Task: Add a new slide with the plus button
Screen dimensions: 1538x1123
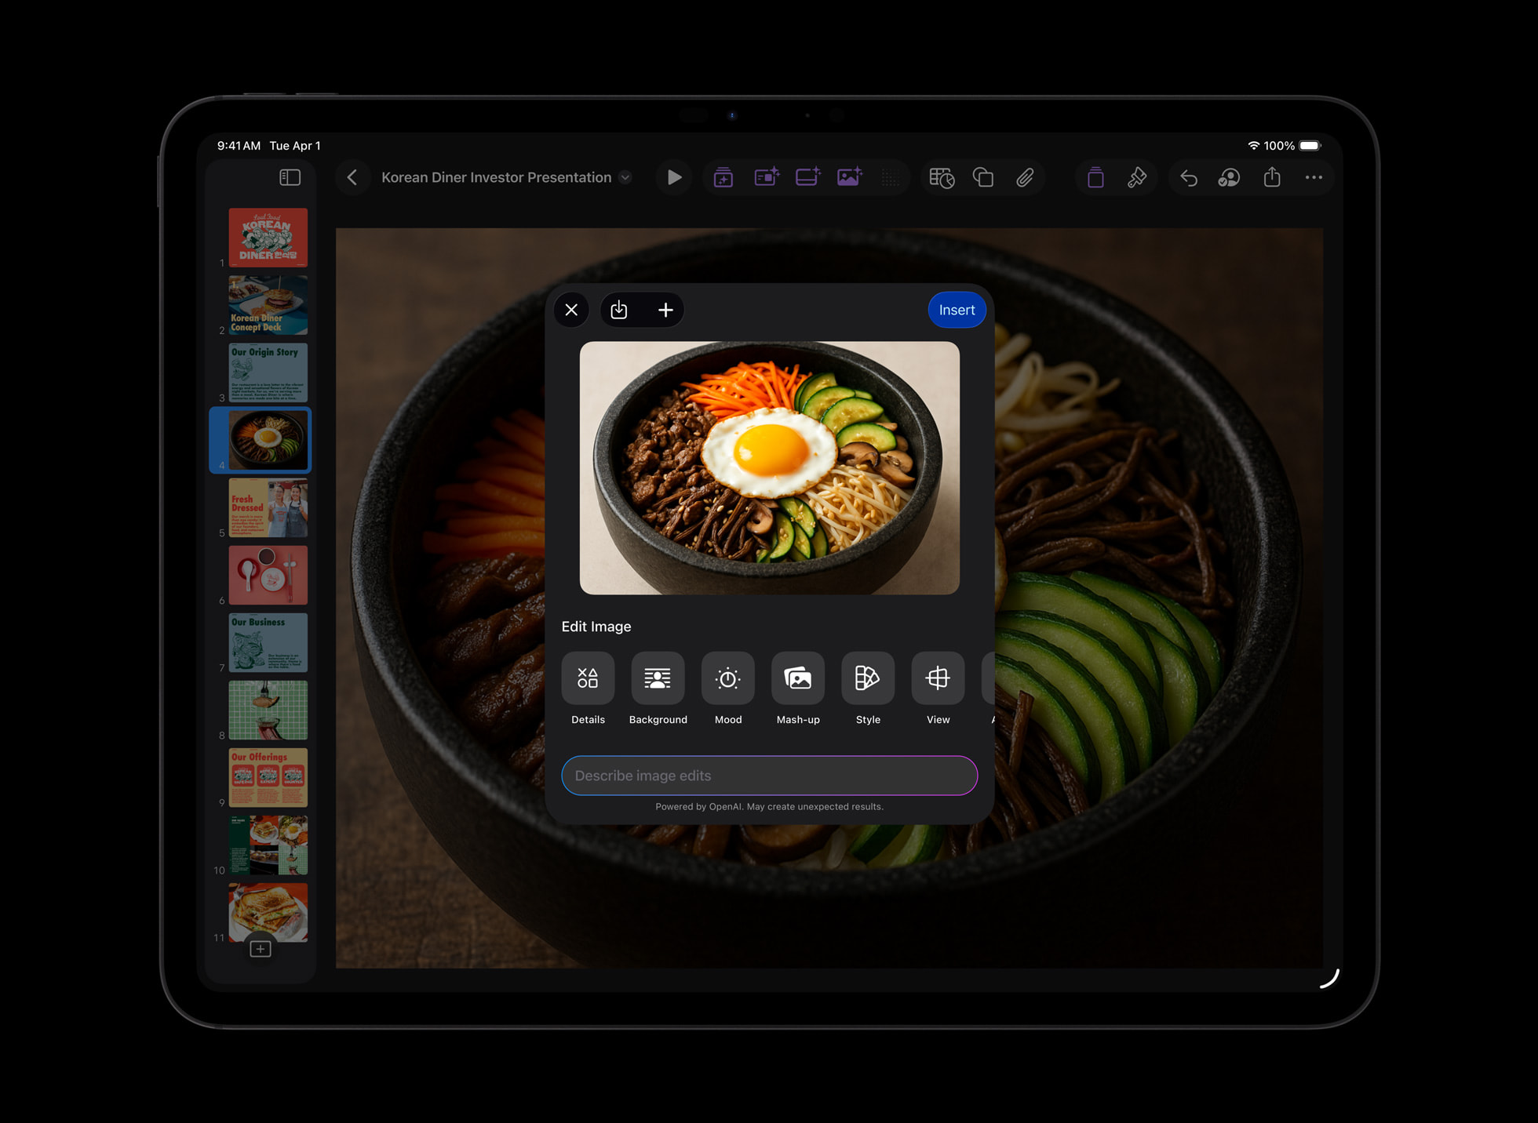Action: tap(259, 949)
